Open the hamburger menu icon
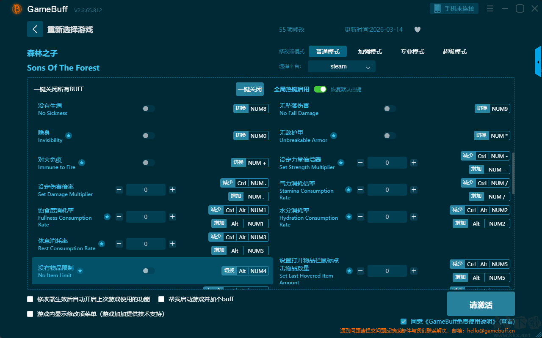This screenshot has width=542, height=338. [x=490, y=9]
